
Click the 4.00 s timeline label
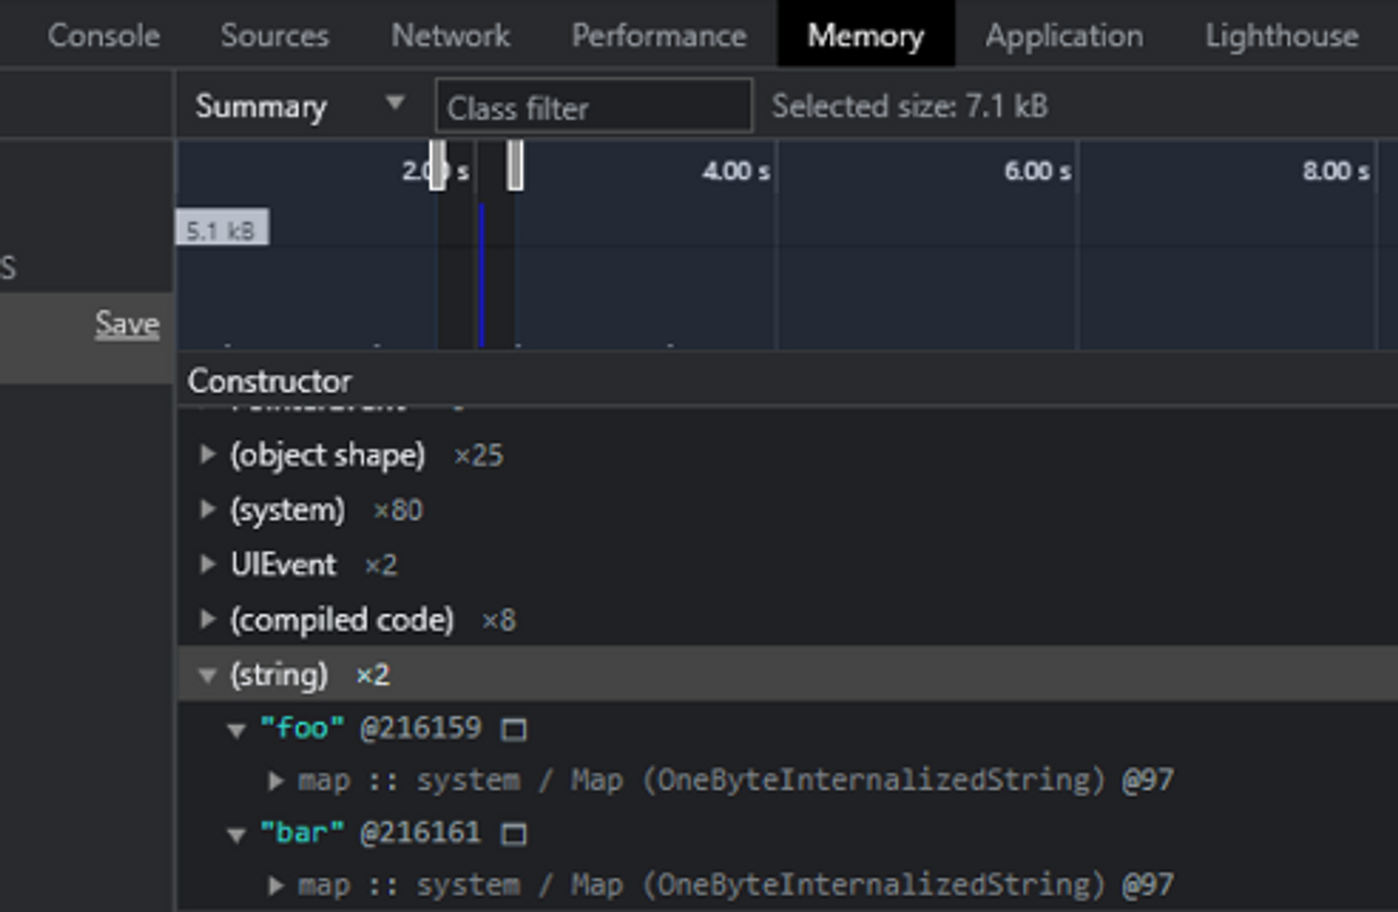tap(736, 171)
